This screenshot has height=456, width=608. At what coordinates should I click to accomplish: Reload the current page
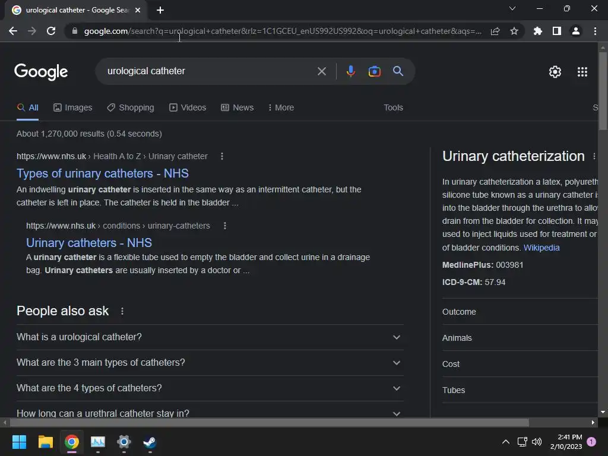tap(51, 31)
